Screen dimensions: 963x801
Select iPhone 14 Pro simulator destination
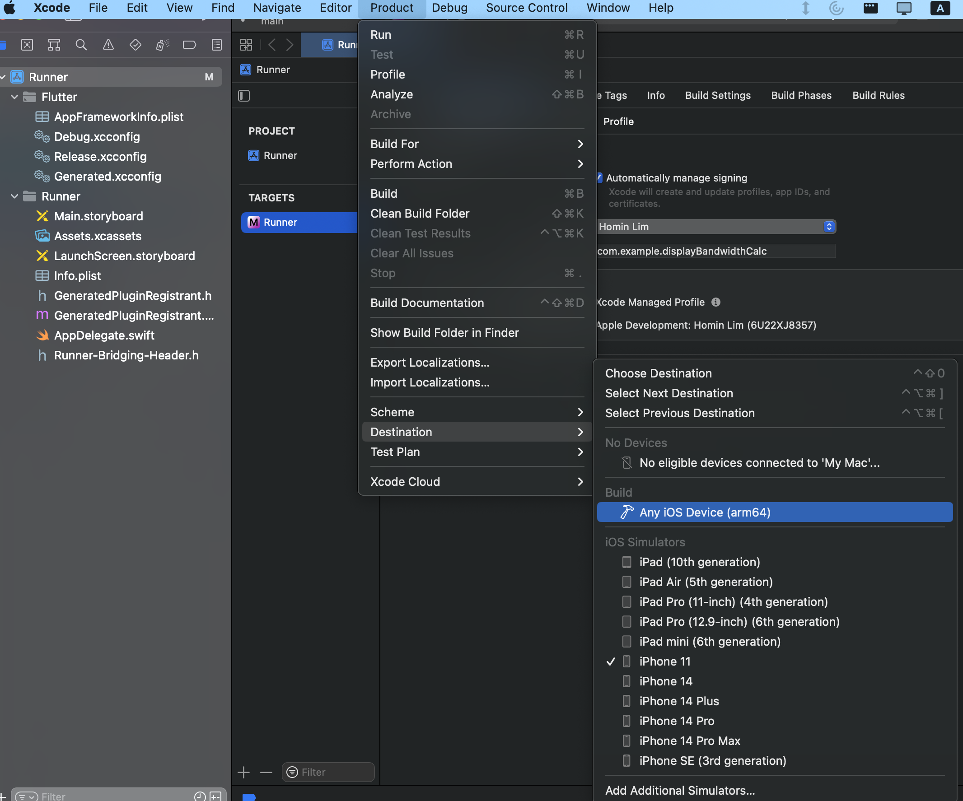[x=676, y=721]
